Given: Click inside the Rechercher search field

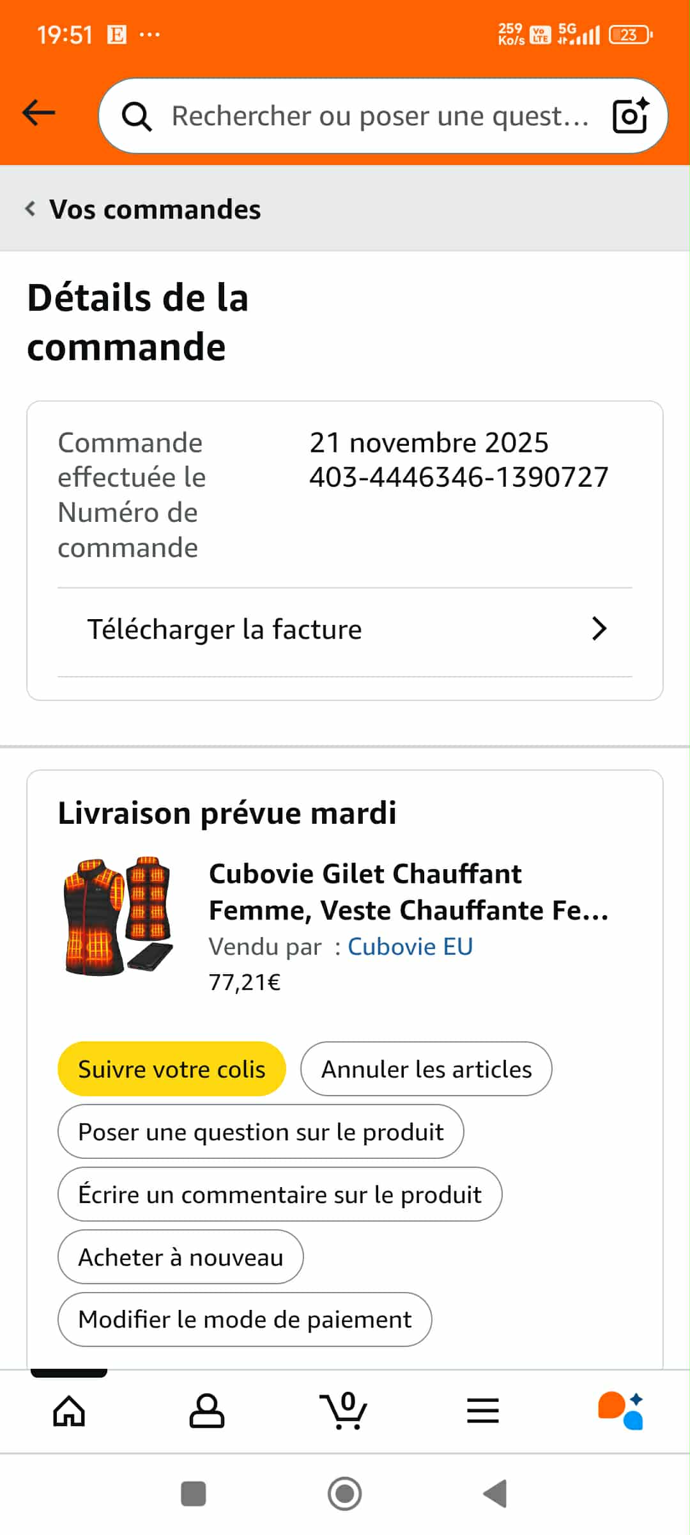Looking at the screenshot, I should coord(379,116).
